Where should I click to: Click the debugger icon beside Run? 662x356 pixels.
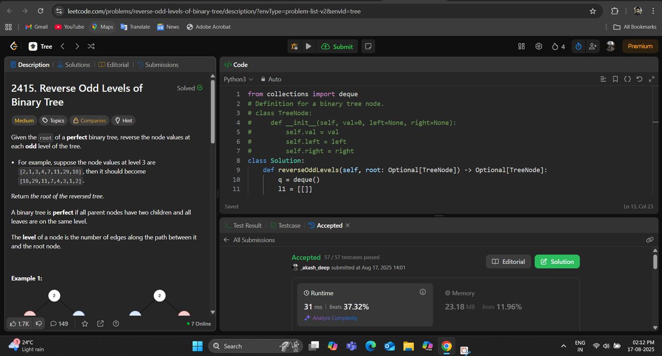pyautogui.click(x=295, y=47)
